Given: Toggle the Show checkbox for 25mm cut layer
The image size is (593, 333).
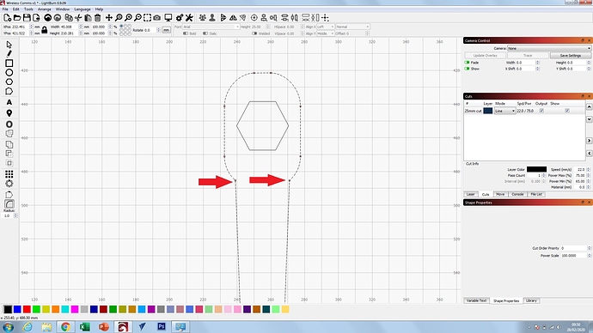Looking at the screenshot, I should click(x=567, y=111).
